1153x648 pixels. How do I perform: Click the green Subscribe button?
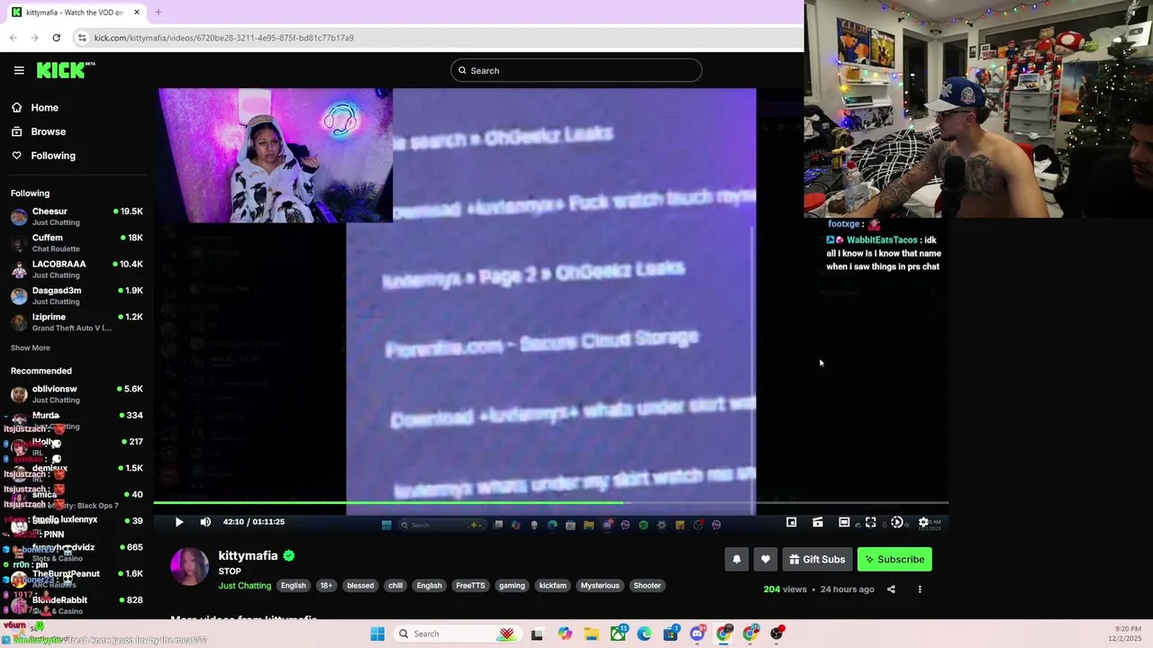click(x=894, y=560)
